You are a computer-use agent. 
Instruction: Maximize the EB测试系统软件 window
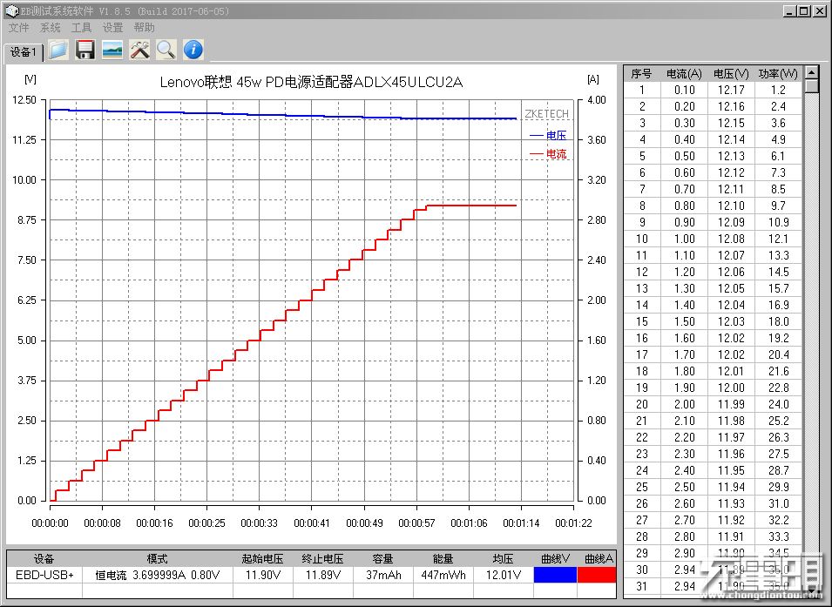[804, 10]
